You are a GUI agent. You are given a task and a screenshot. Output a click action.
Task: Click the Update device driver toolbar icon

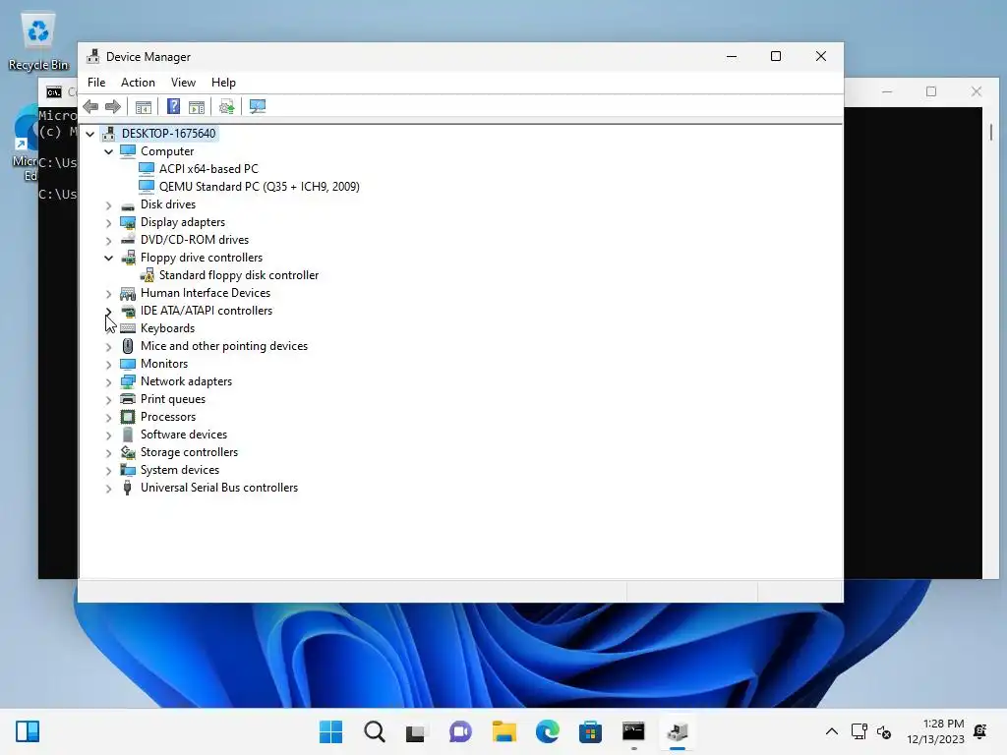pyautogui.click(x=227, y=106)
